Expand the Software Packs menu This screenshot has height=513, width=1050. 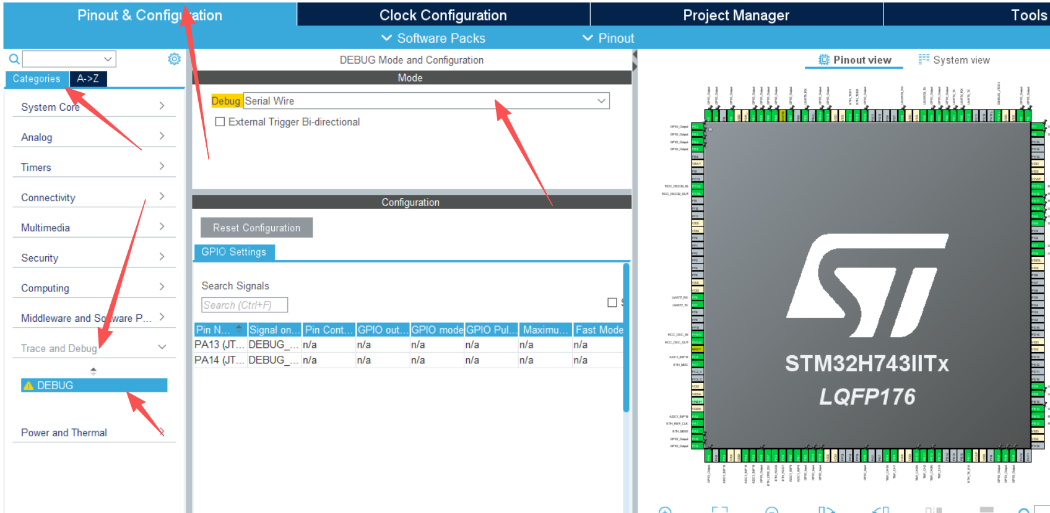pos(433,38)
